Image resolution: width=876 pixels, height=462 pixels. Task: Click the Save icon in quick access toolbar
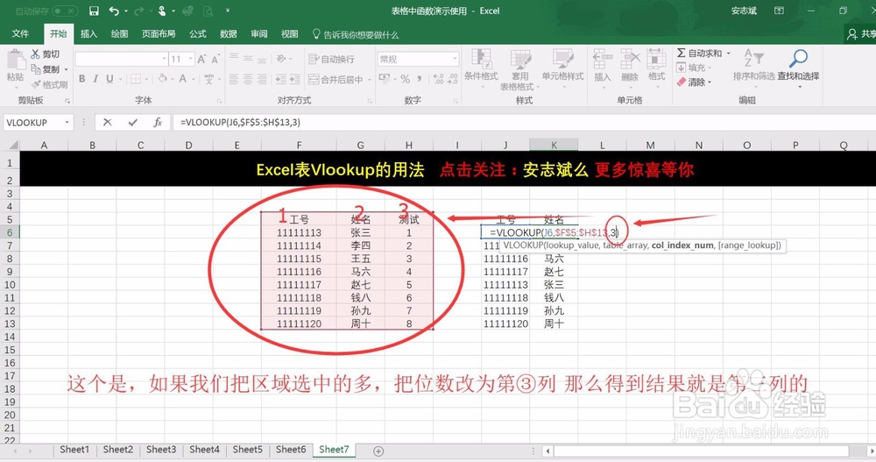point(94,11)
